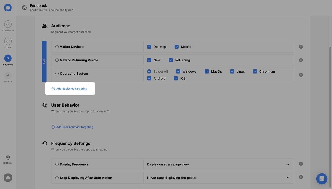Choose the Select All radio button
Screen dimensions: 332x189
pos(149,72)
